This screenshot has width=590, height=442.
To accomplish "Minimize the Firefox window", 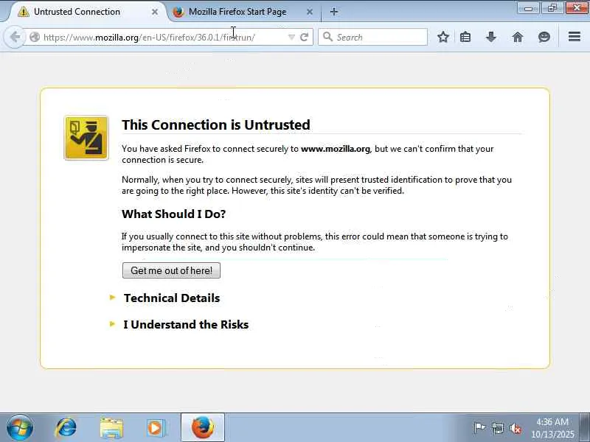I will [x=528, y=8].
